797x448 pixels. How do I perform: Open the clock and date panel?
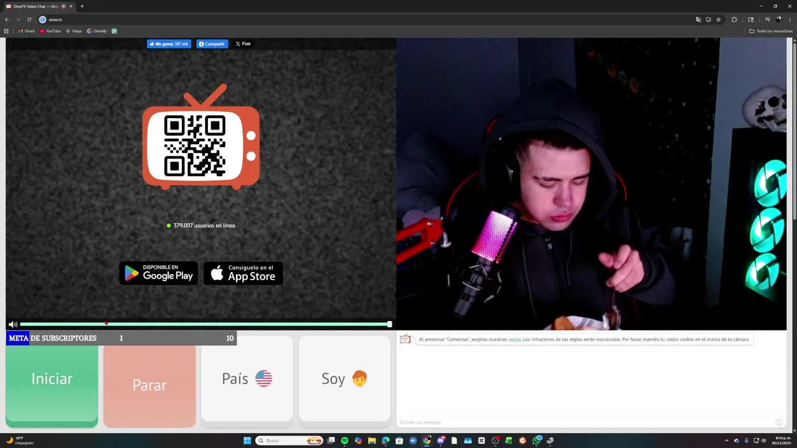click(783, 441)
